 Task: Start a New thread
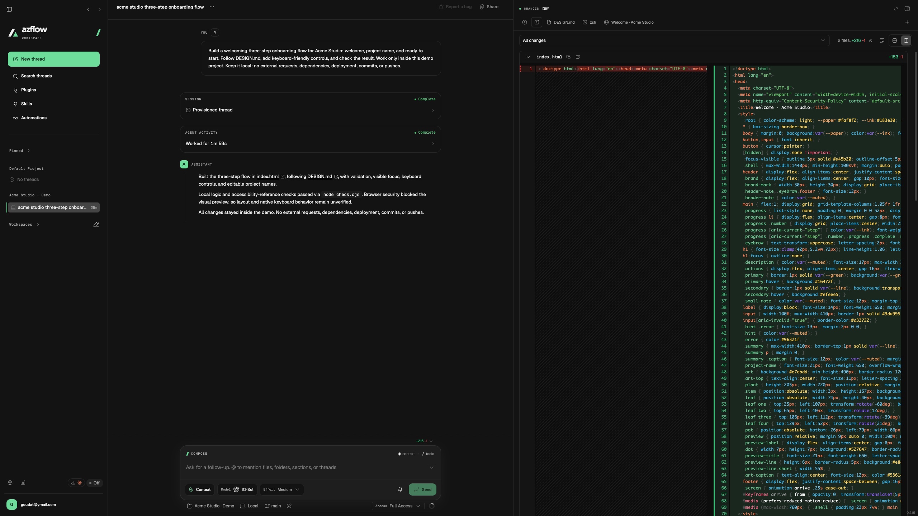pos(54,59)
